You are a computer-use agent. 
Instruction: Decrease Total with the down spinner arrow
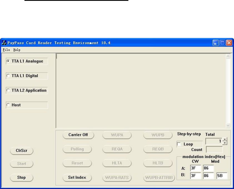(225, 143)
